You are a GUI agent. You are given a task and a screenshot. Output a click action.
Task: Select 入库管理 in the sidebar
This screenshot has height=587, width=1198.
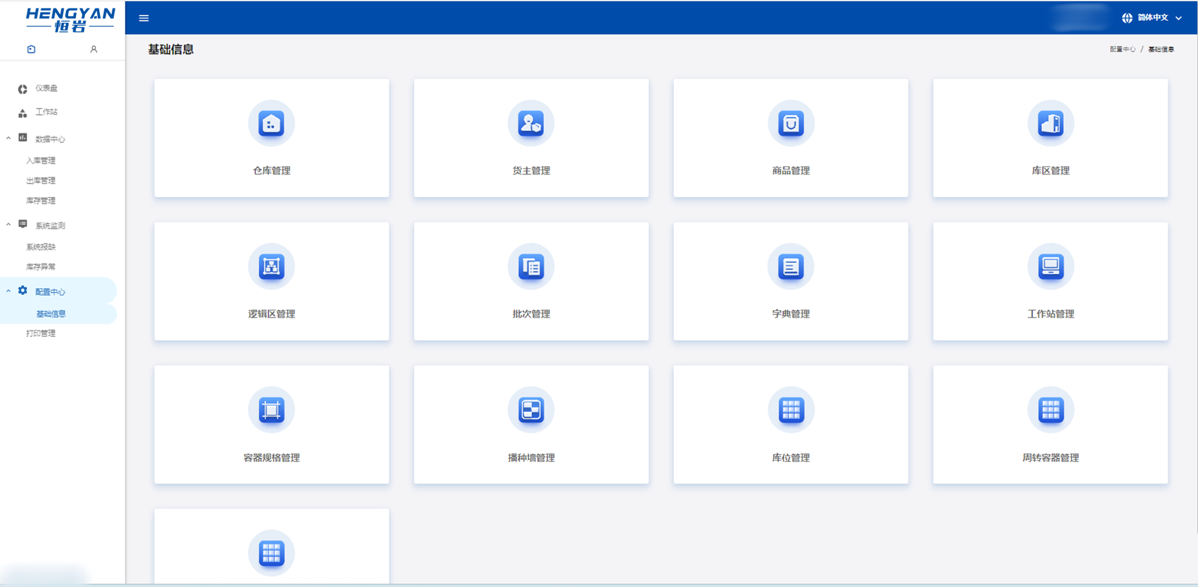[x=40, y=160]
